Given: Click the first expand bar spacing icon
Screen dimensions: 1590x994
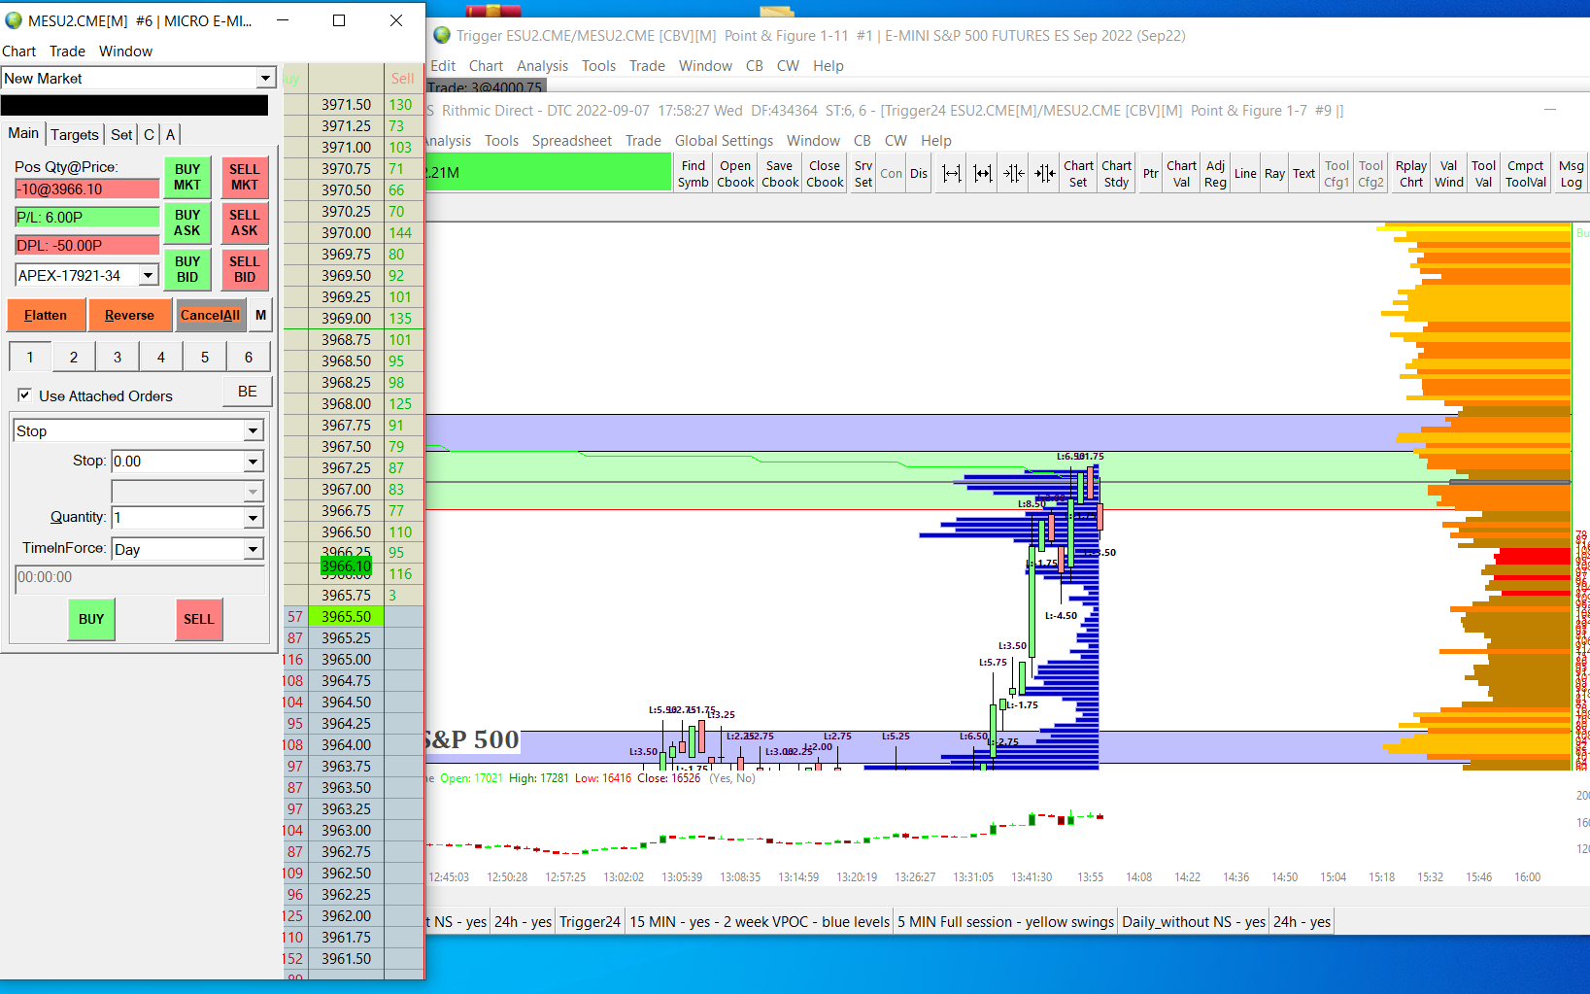Looking at the screenshot, I should tap(952, 173).
